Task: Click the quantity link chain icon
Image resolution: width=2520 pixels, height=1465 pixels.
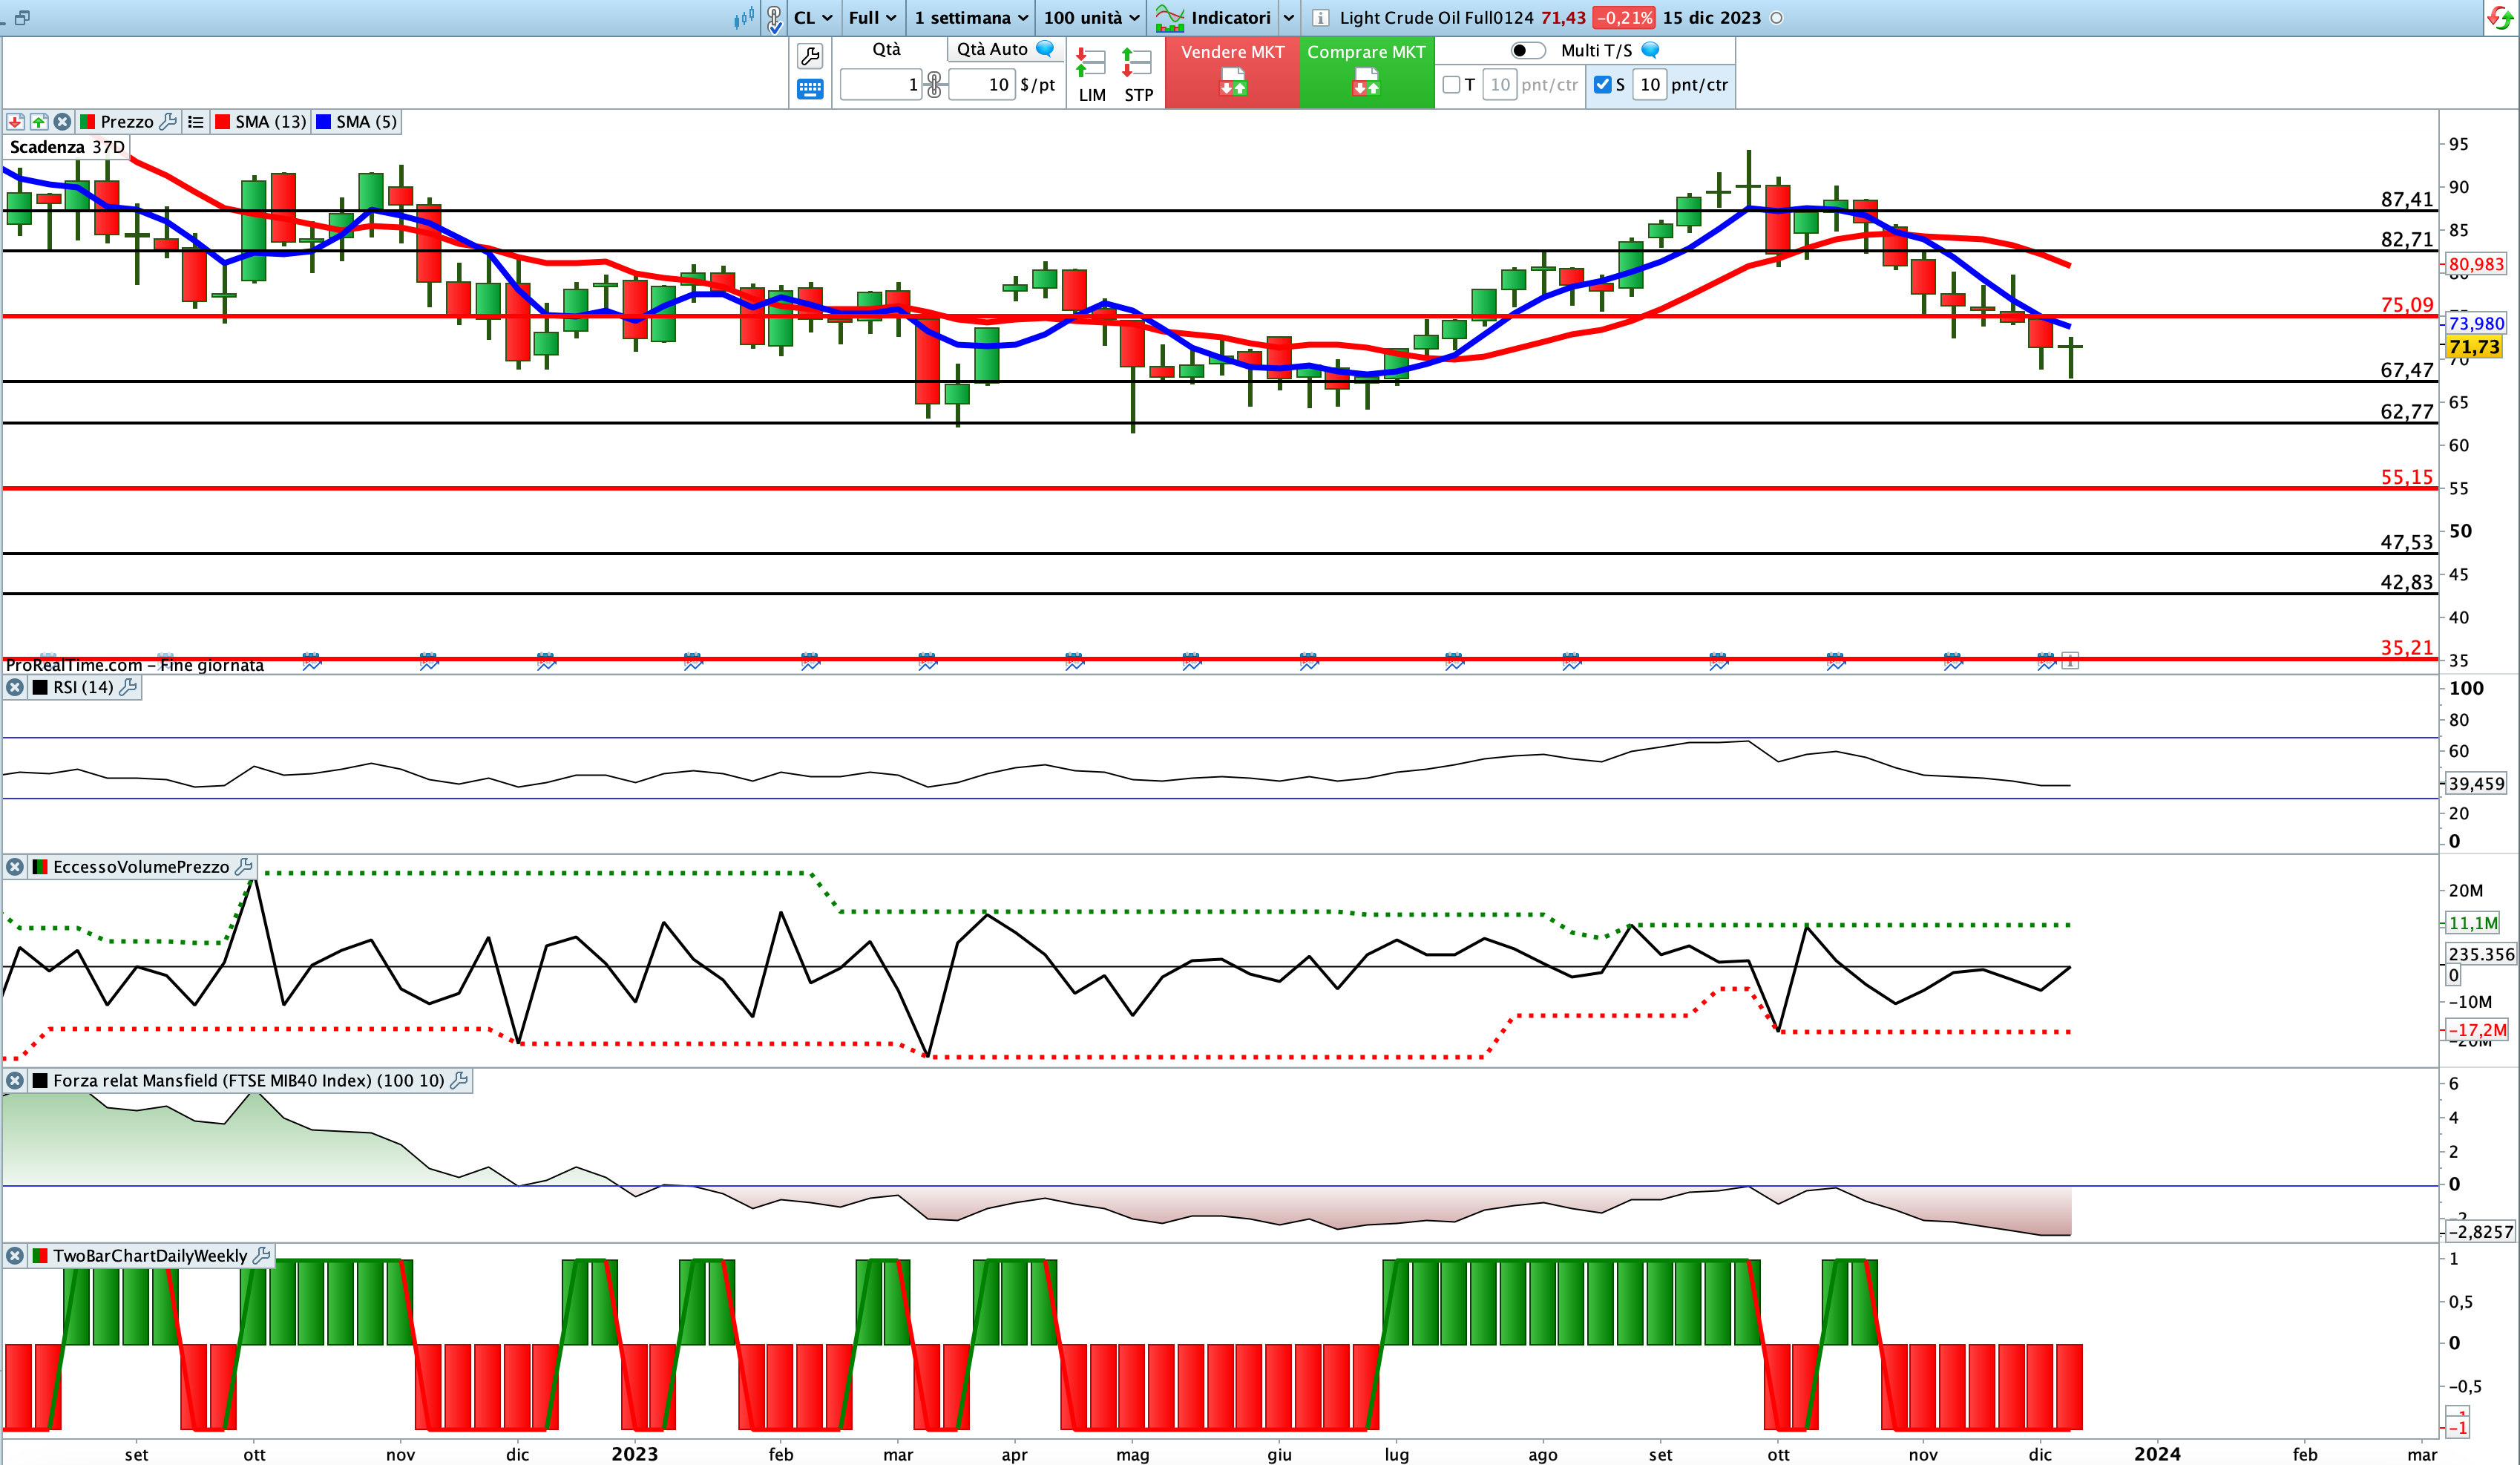Action: [x=934, y=85]
